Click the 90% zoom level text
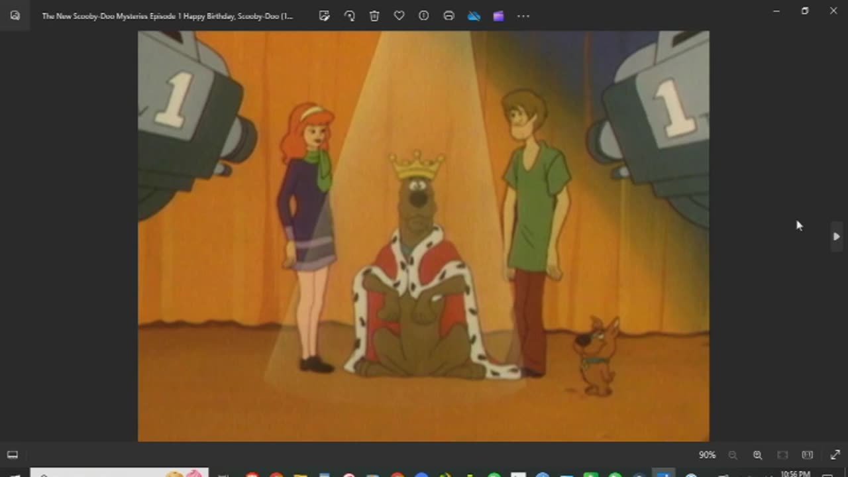This screenshot has height=477, width=848. coord(707,455)
